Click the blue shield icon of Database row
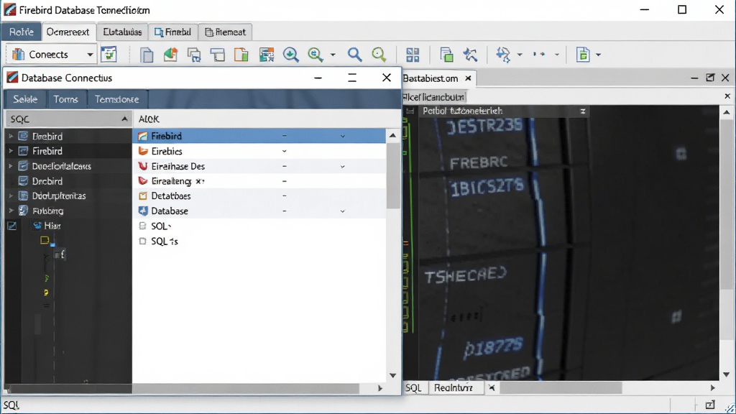The width and height of the screenshot is (736, 414). pyautogui.click(x=143, y=211)
